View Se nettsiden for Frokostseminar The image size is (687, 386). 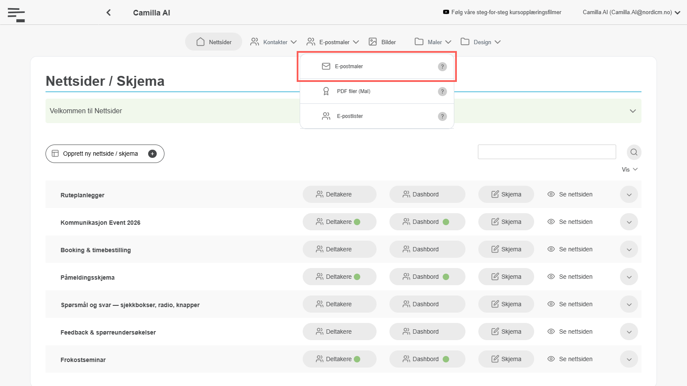570,359
